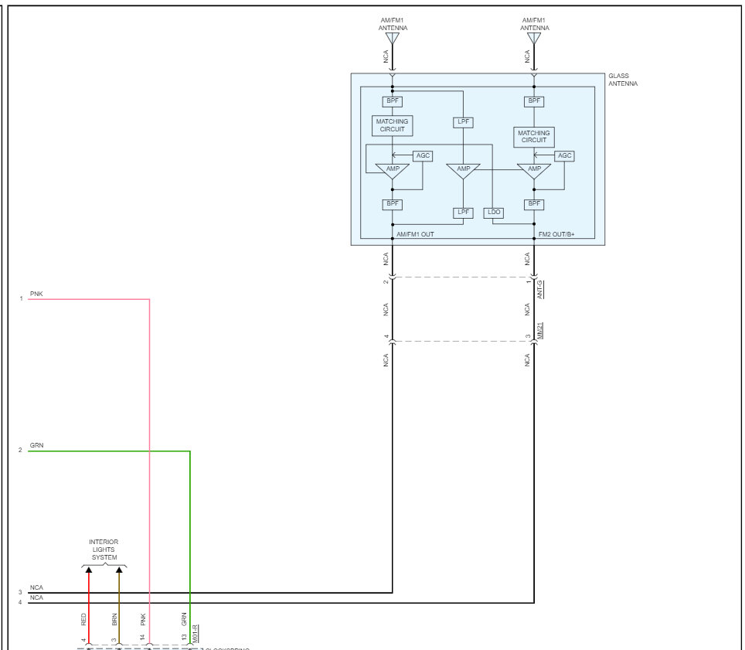Viewport: 745px width, 650px height.
Task: Click the BPF block above AM/FM1 OUT
Action: [x=393, y=204]
